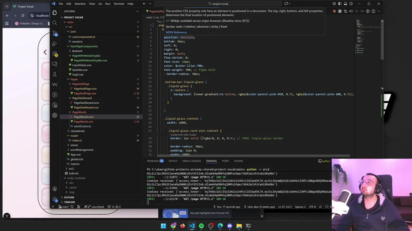The width and height of the screenshot is (412, 231).
Task: Open the Explorer view in activity bar
Action: (x=55, y=13)
